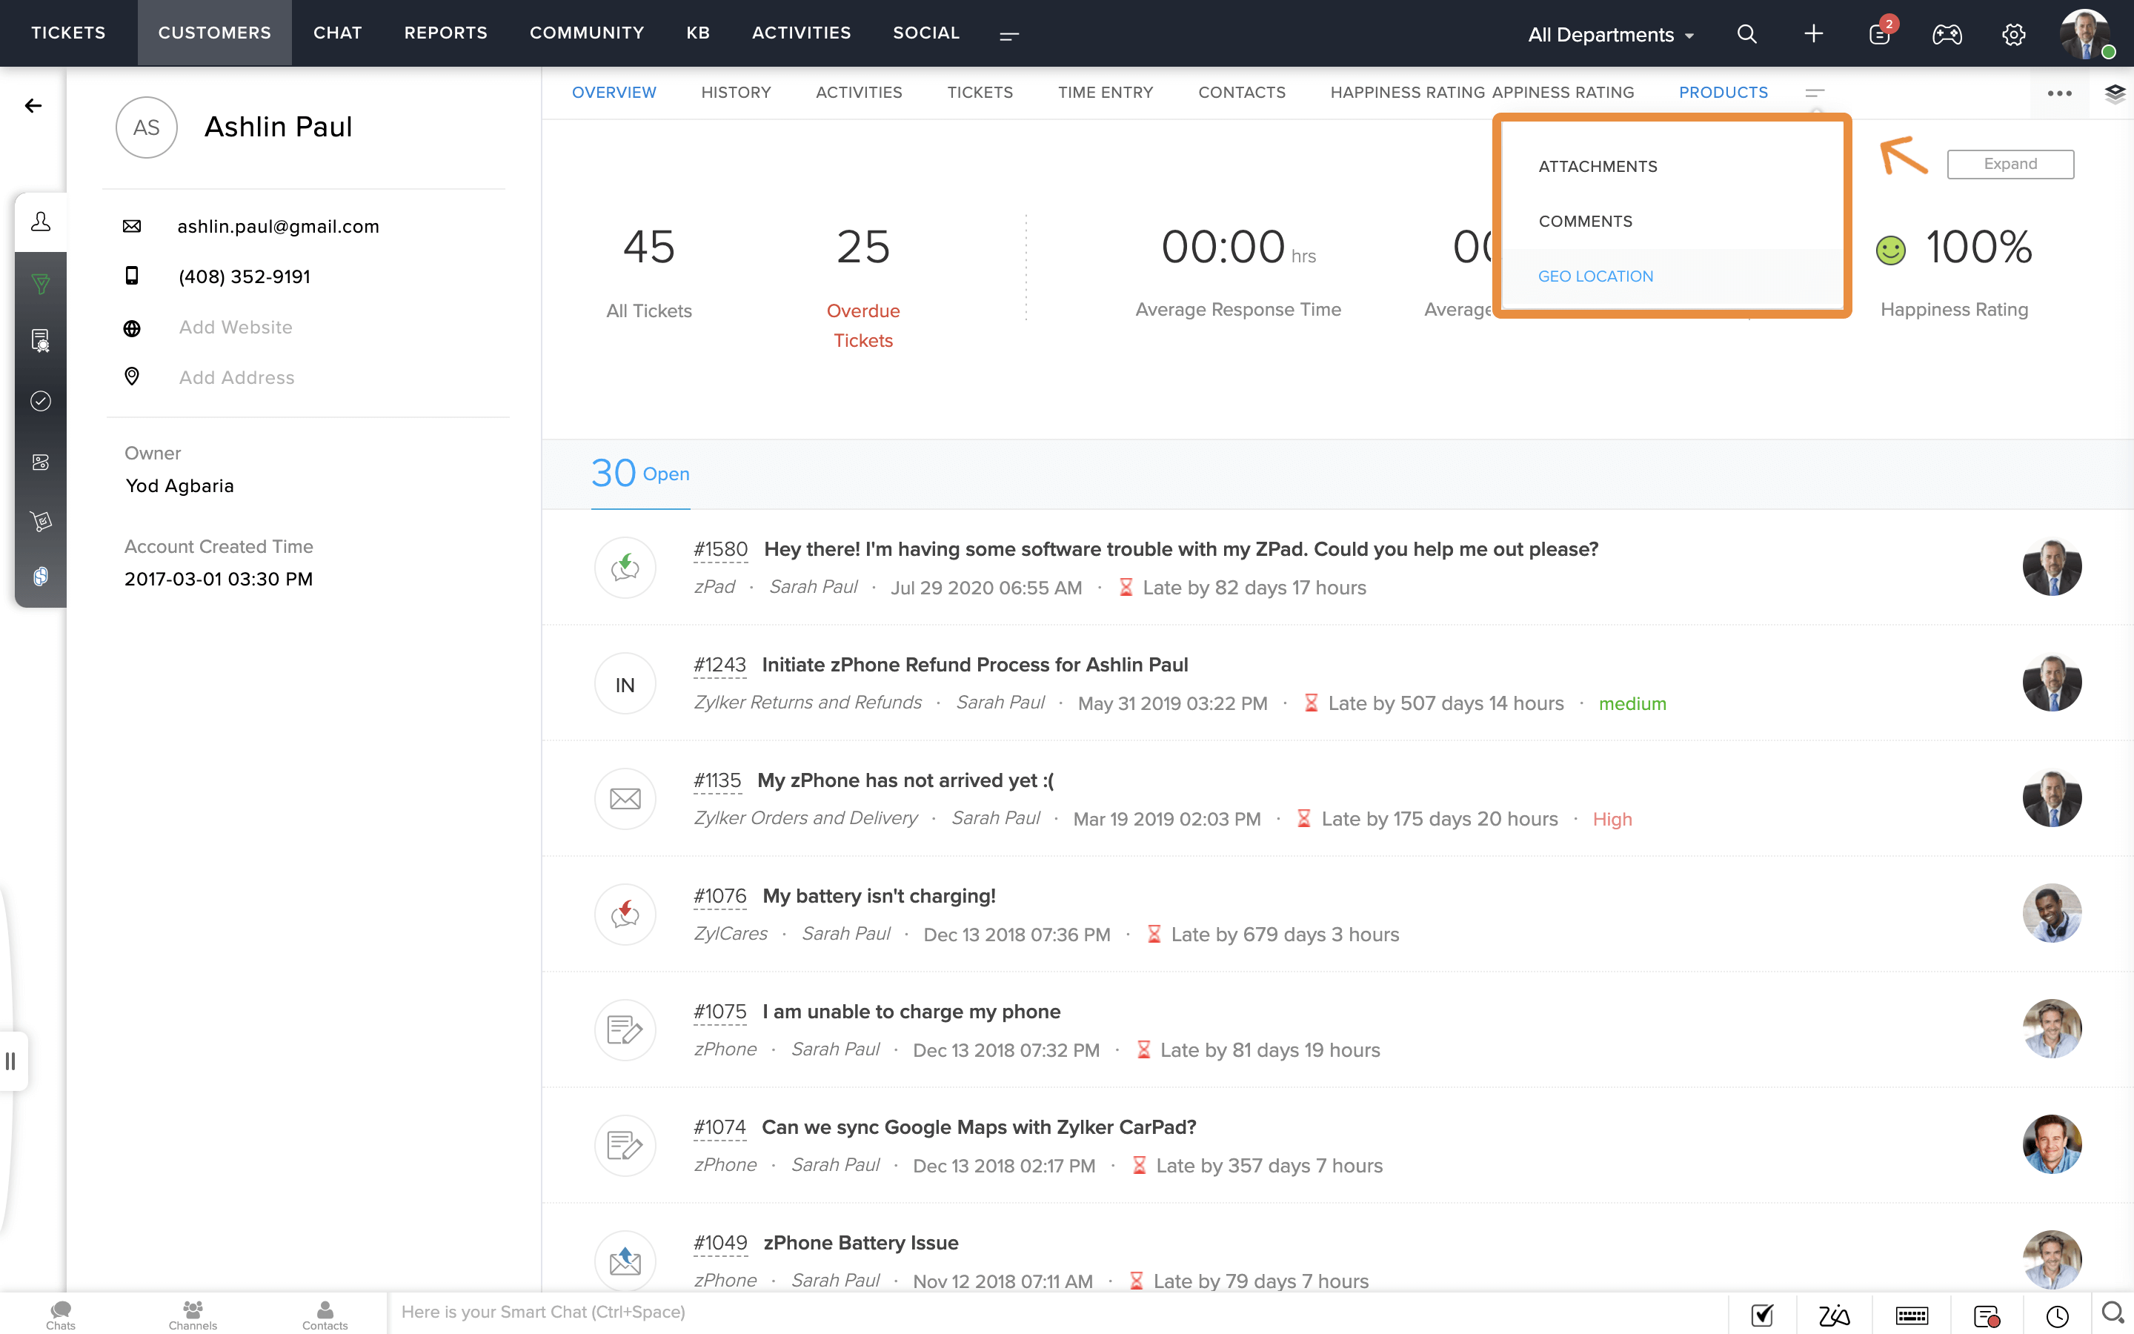Expand the All Departments dropdown

1610,34
